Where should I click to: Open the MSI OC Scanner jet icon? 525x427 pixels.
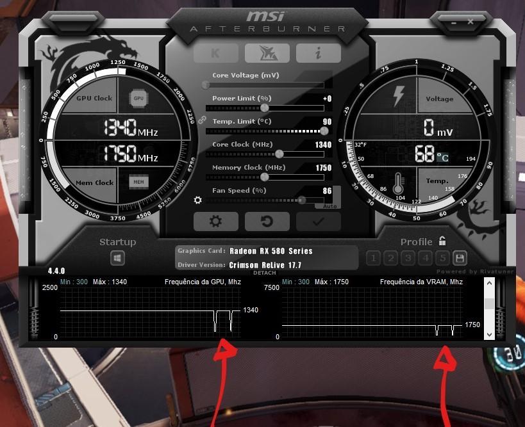[x=267, y=53]
